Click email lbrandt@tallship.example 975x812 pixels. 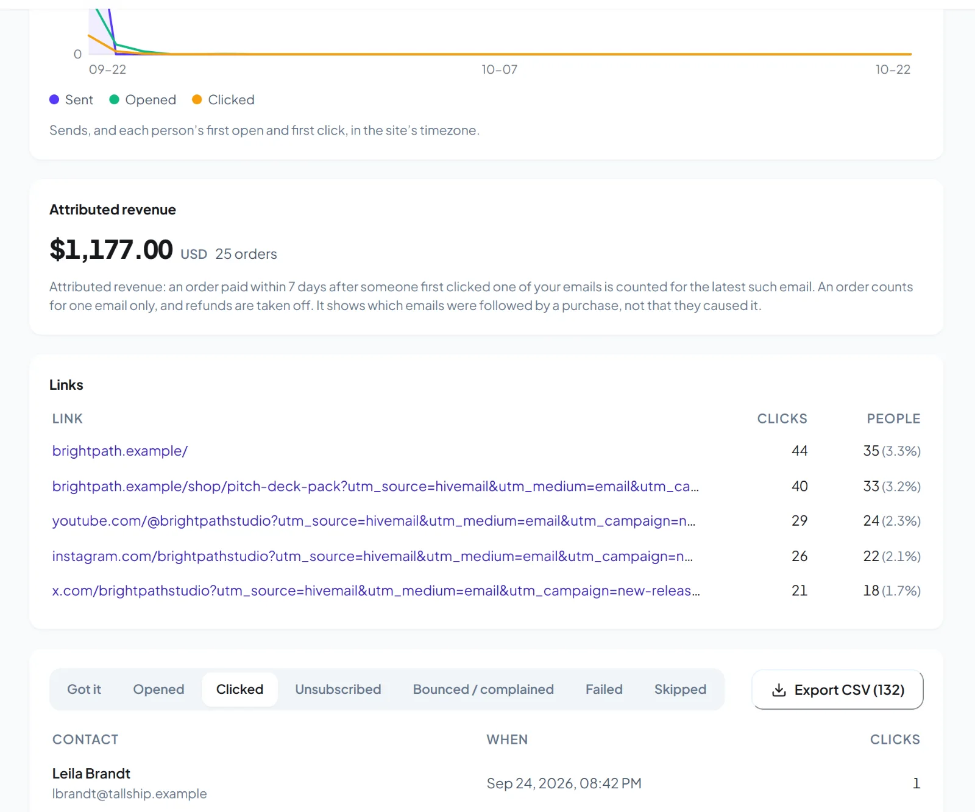tap(130, 794)
